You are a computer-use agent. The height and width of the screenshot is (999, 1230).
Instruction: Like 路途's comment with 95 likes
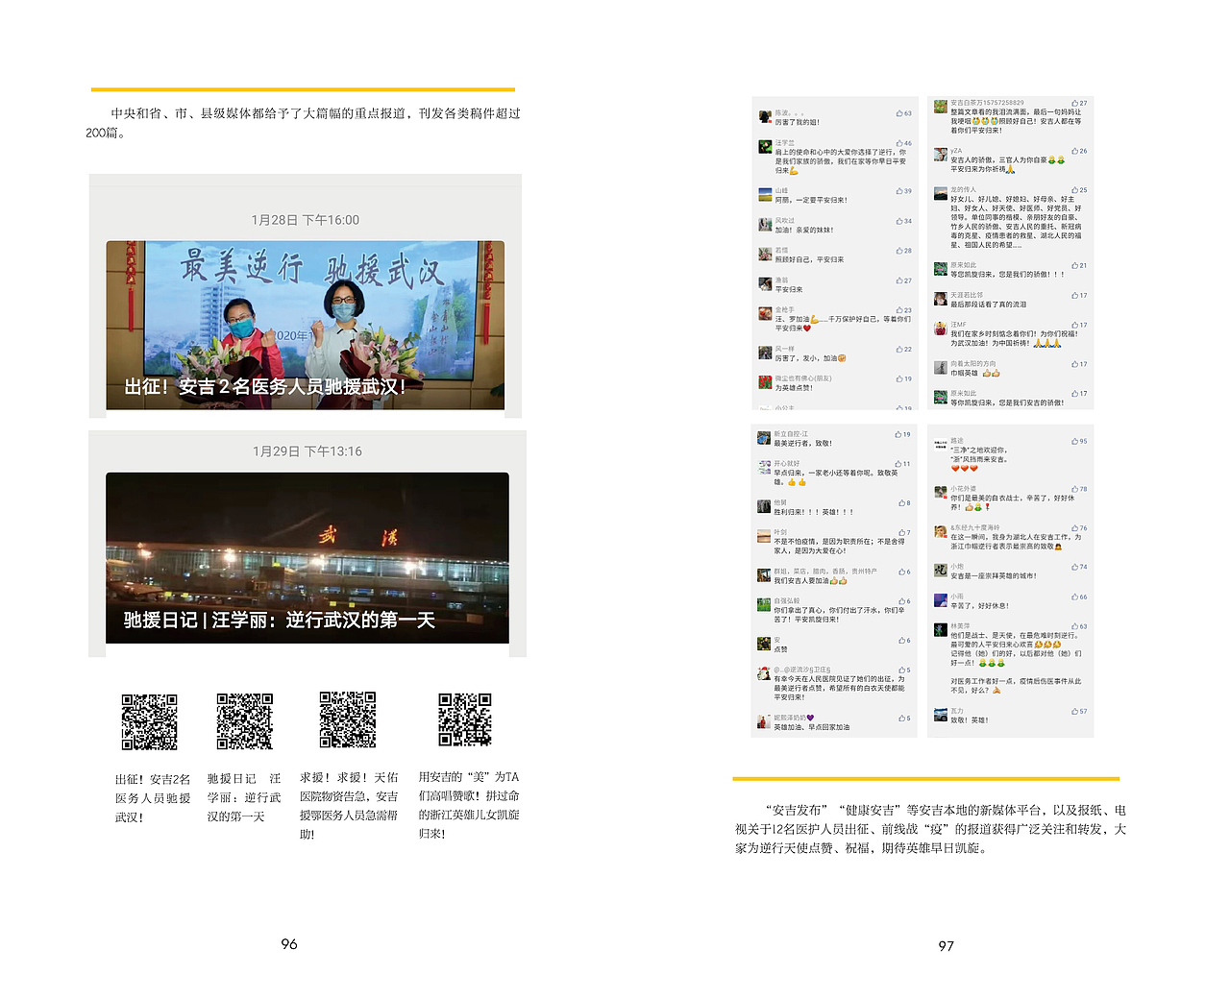(x=1074, y=441)
